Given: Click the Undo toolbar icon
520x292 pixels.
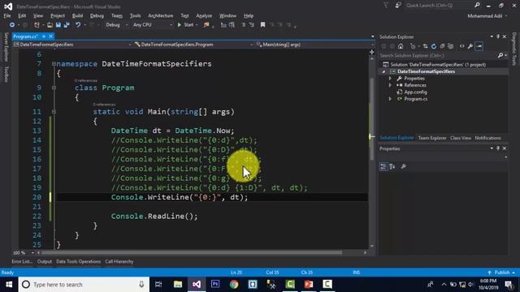Looking at the screenshot, I should pos(78,25).
